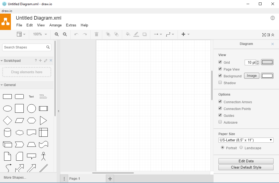The height and width of the screenshot is (183, 279).
Task: Toggle Fullscreen mode icon
Action: pyautogui.click(x=263, y=35)
